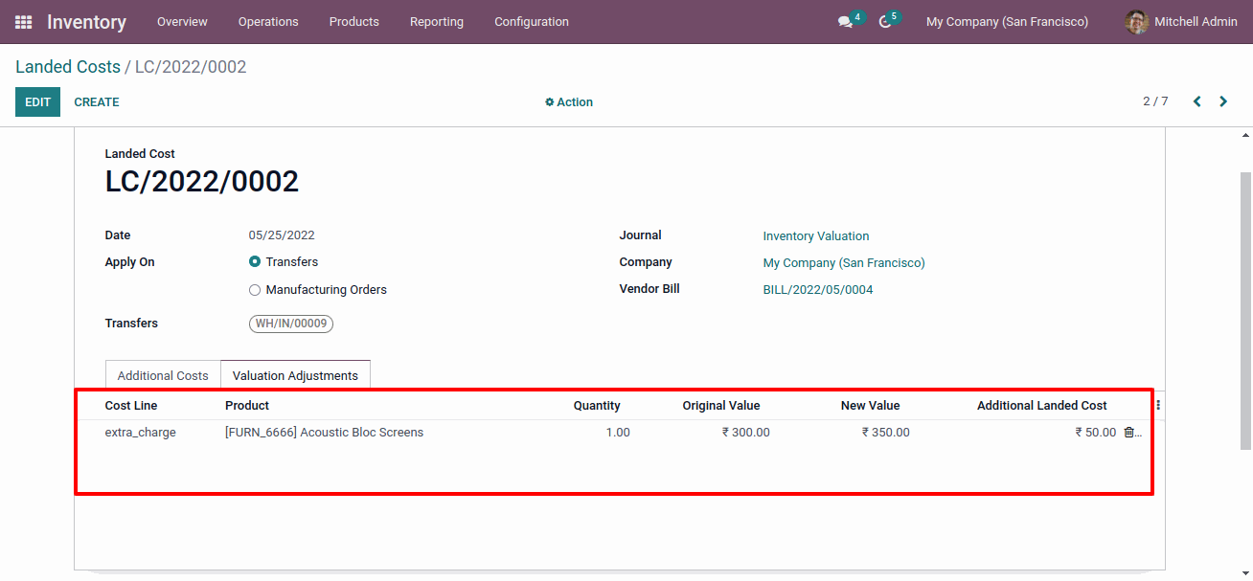Switch to Valuation Adjustments tab
The width and height of the screenshot is (1253, 581).
click(295, 375)
